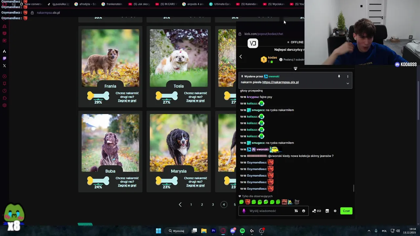The height and width of the screenshot is (236, 420).
Task: Click 'Zagraj w grę!' under Marysia
Action: tap(195, 186)
